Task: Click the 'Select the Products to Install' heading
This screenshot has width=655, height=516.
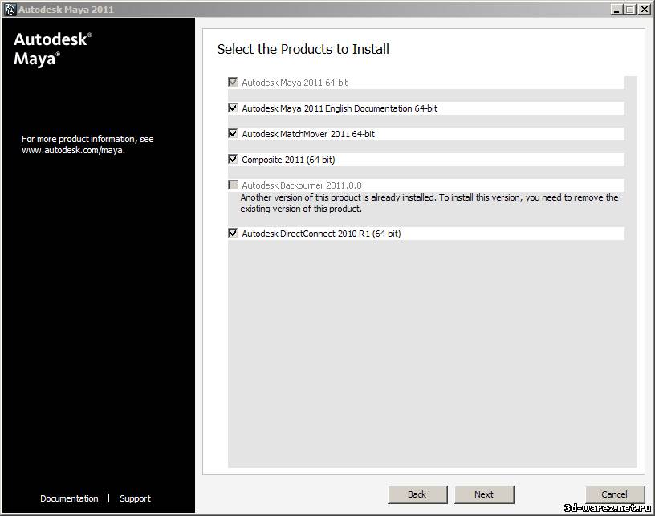Action: coord(303,49)
